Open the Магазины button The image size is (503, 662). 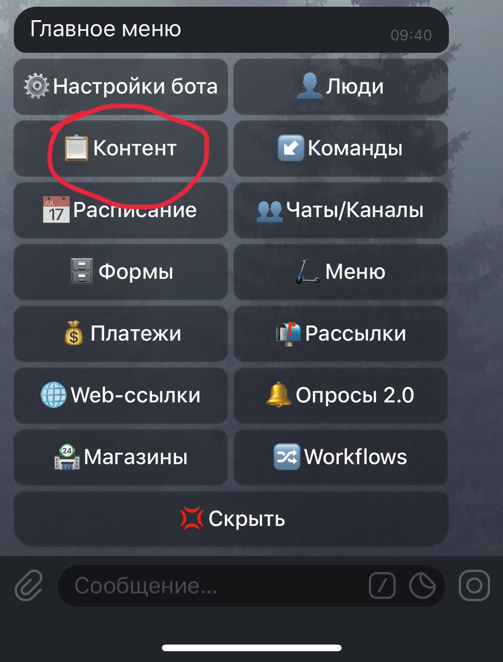pos(120,457)
